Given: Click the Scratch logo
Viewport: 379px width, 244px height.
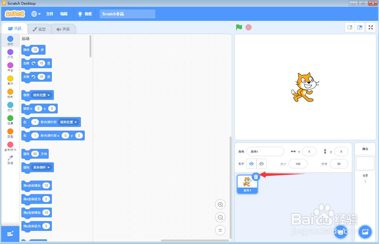Looking at the screenshot, I should click(x=15, y=14).
